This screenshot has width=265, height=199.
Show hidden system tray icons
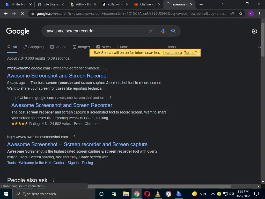[x=213, y=194]
